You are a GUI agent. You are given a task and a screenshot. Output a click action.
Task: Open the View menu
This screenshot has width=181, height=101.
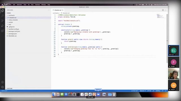tap(25, 5)
